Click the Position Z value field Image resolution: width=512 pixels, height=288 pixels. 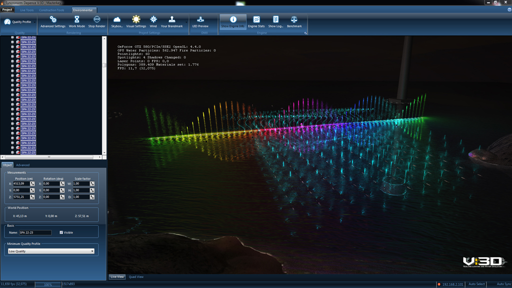21,197
